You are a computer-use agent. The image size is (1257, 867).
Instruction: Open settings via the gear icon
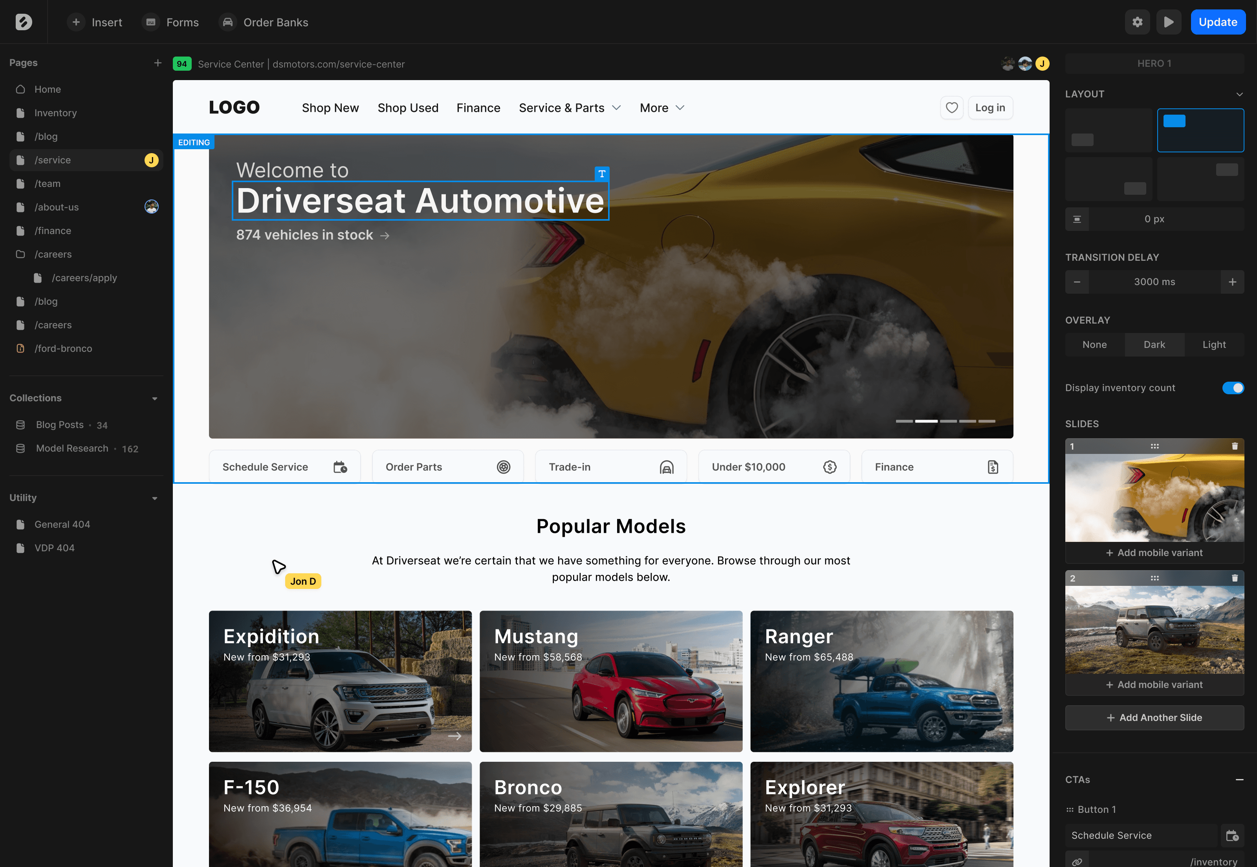click(x=1137, y=22)
